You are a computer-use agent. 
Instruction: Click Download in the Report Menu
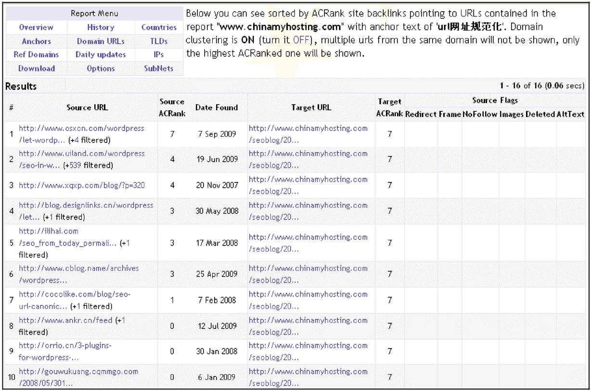[36, 68]
